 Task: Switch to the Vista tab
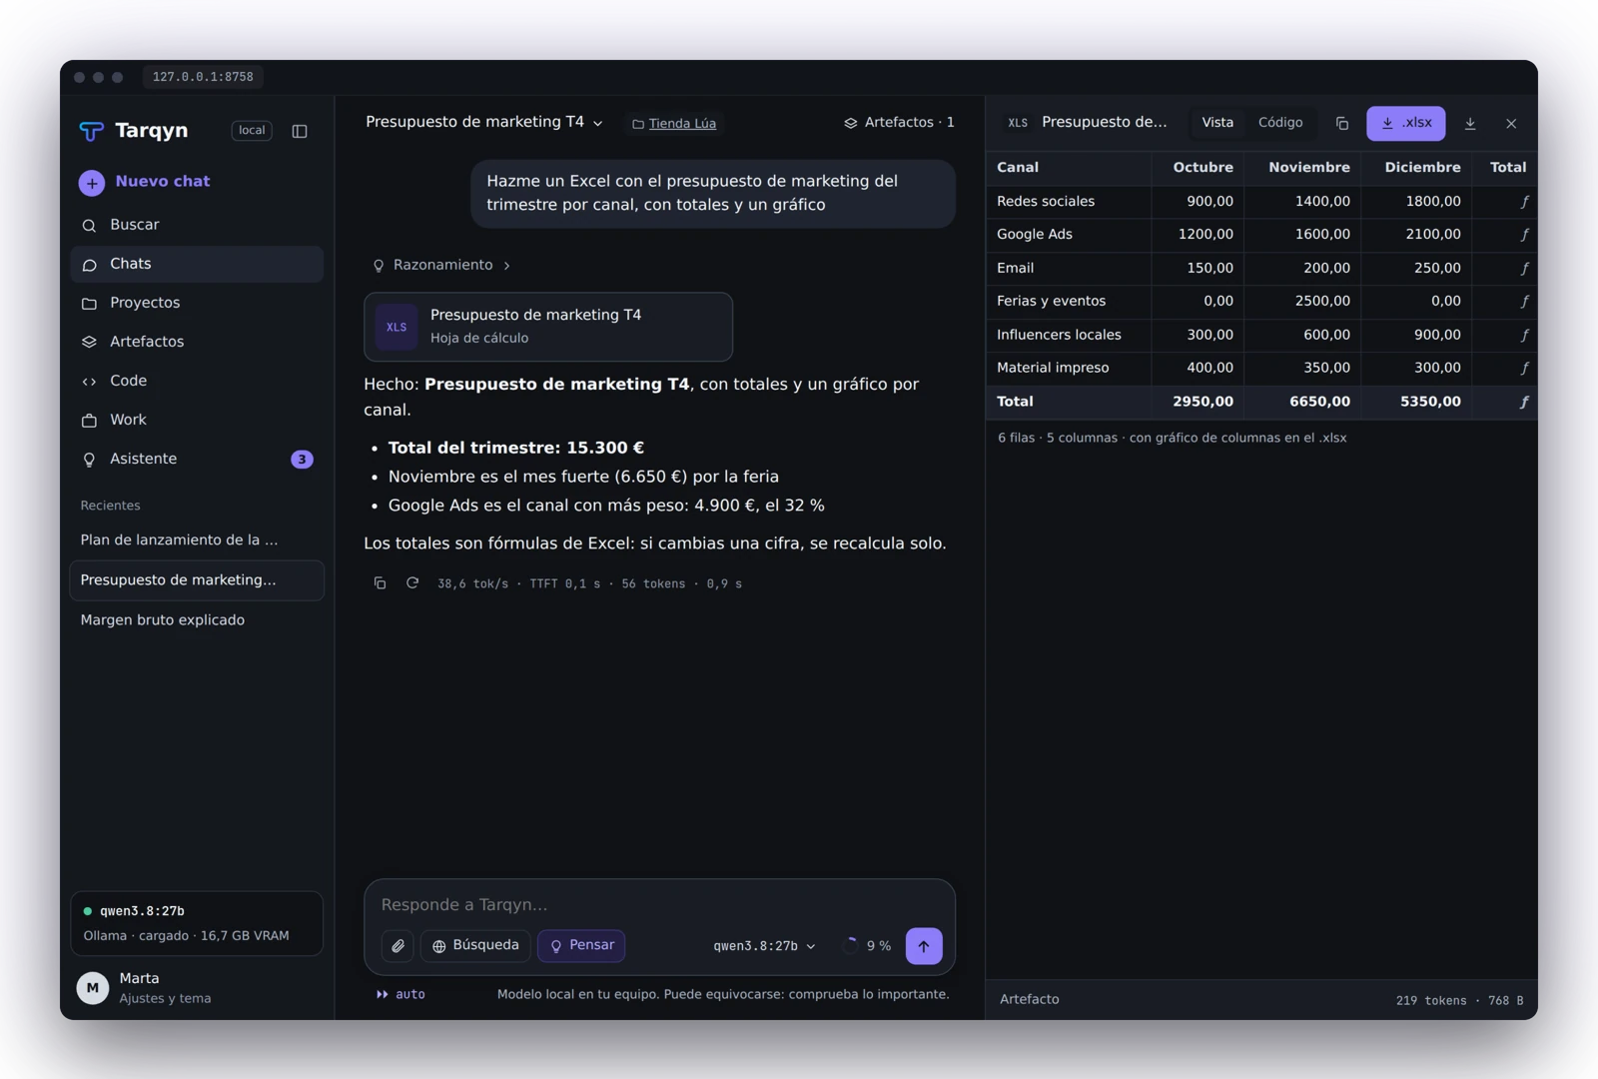click(x=1217, y=123)
